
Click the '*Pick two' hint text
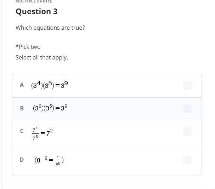pos(28,47)
